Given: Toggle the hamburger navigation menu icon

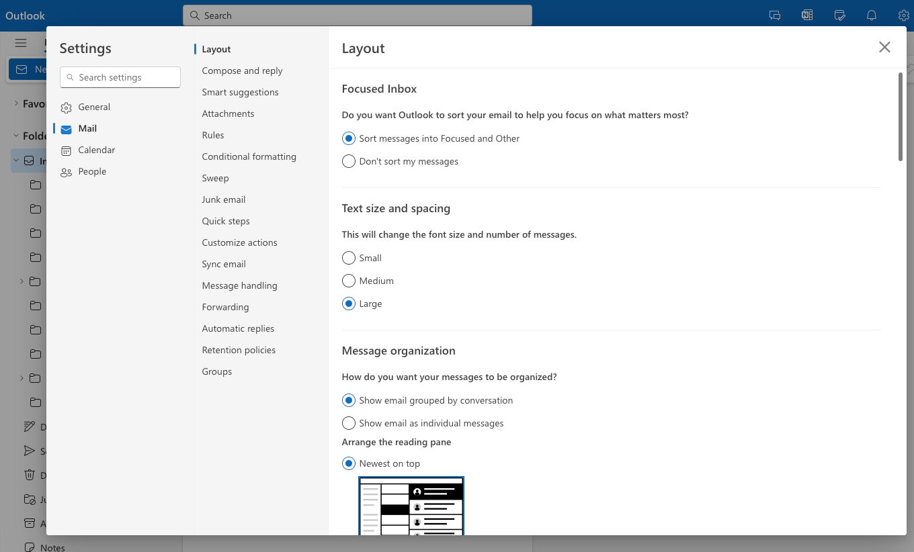Looking at the screenshot, I should tap(21, 43).
